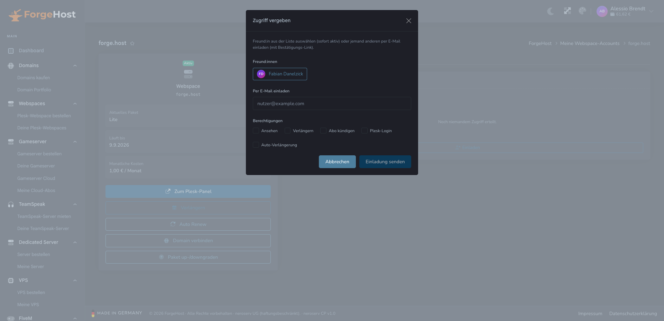The image size is (664, 321).
Task: Click the FiveM gamepad icon
Action: [x=11, y=318]
